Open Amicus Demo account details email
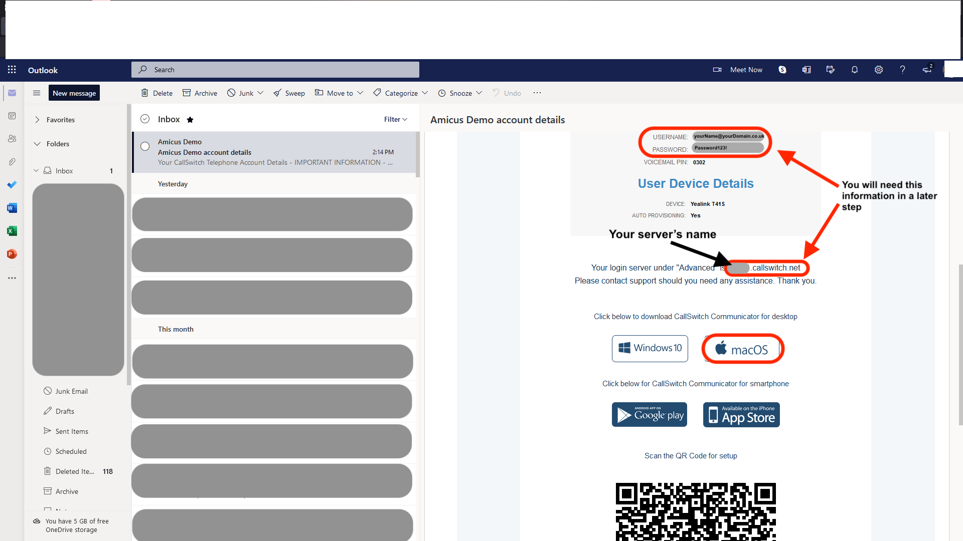Viewport: 963px width, 541px height. [275, 152]
